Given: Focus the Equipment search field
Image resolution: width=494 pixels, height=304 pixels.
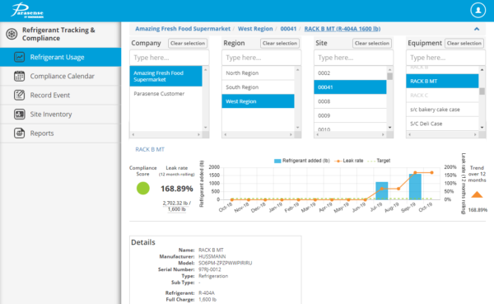Looking at the screenshot, I should pyautogui.click(x=445, y=58).
